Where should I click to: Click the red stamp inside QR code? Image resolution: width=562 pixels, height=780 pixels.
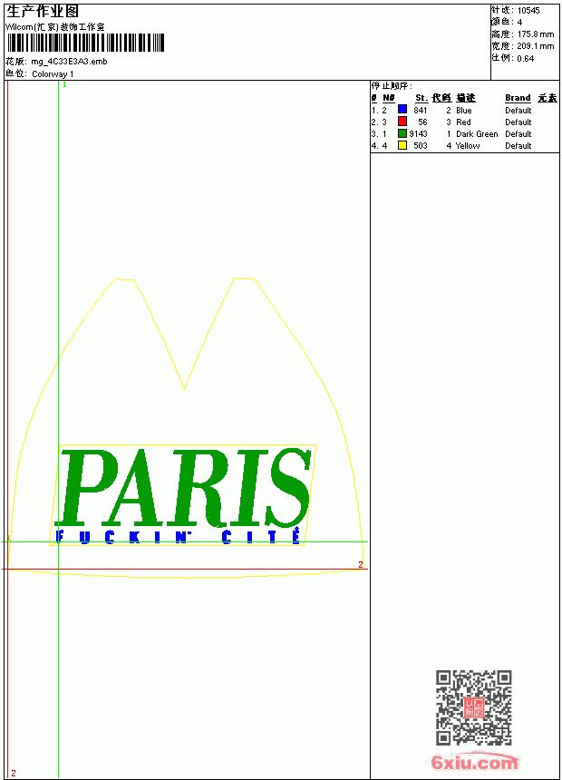coord(474,707)
